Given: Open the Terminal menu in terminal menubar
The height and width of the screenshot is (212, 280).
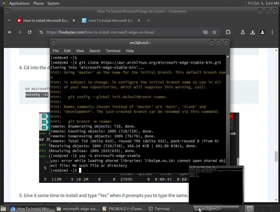Looking at the screenshot, I should [x=113, y=51].
